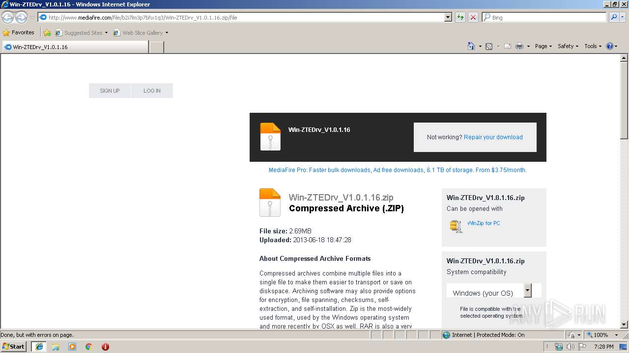Open the Page menu
The height and width of the screenshot is (353, 629).
pyautogui.click(x=543, y=46)
